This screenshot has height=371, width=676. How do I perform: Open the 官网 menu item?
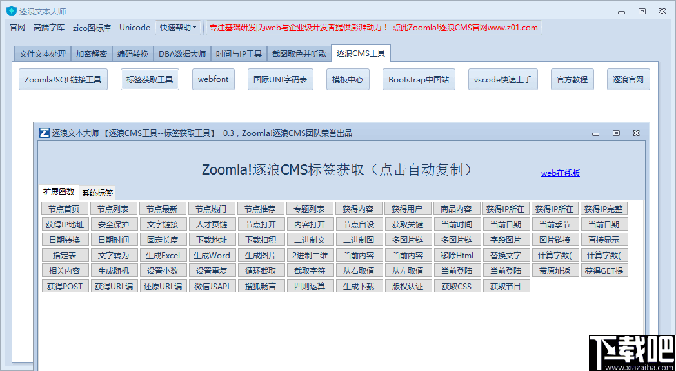click(x=17, y=28)
